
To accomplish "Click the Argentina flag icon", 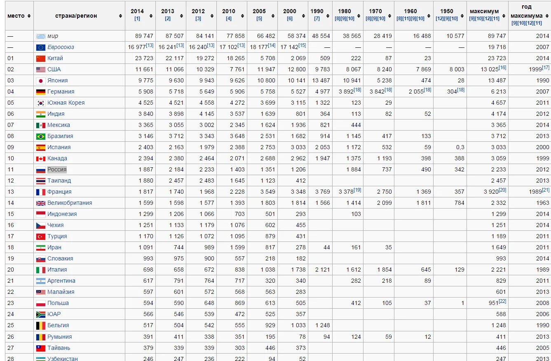I will pos(40,281).
